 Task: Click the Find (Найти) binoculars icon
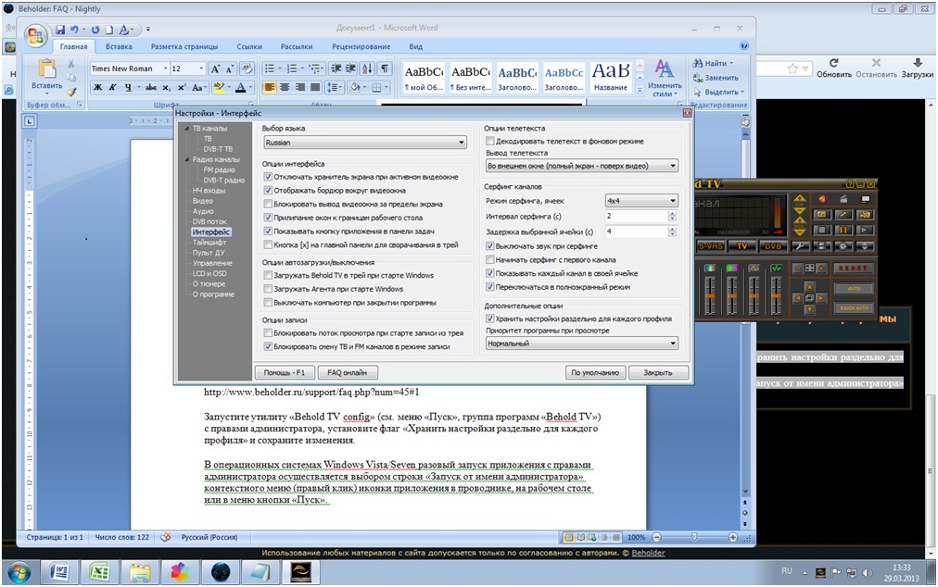point(698,63)
